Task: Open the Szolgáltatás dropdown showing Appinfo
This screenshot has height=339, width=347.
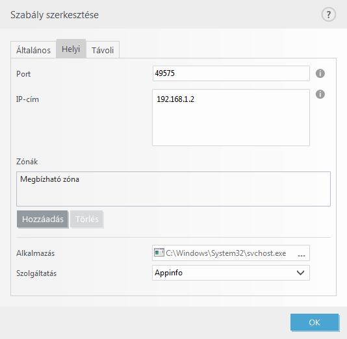Action: coord(231,273)
